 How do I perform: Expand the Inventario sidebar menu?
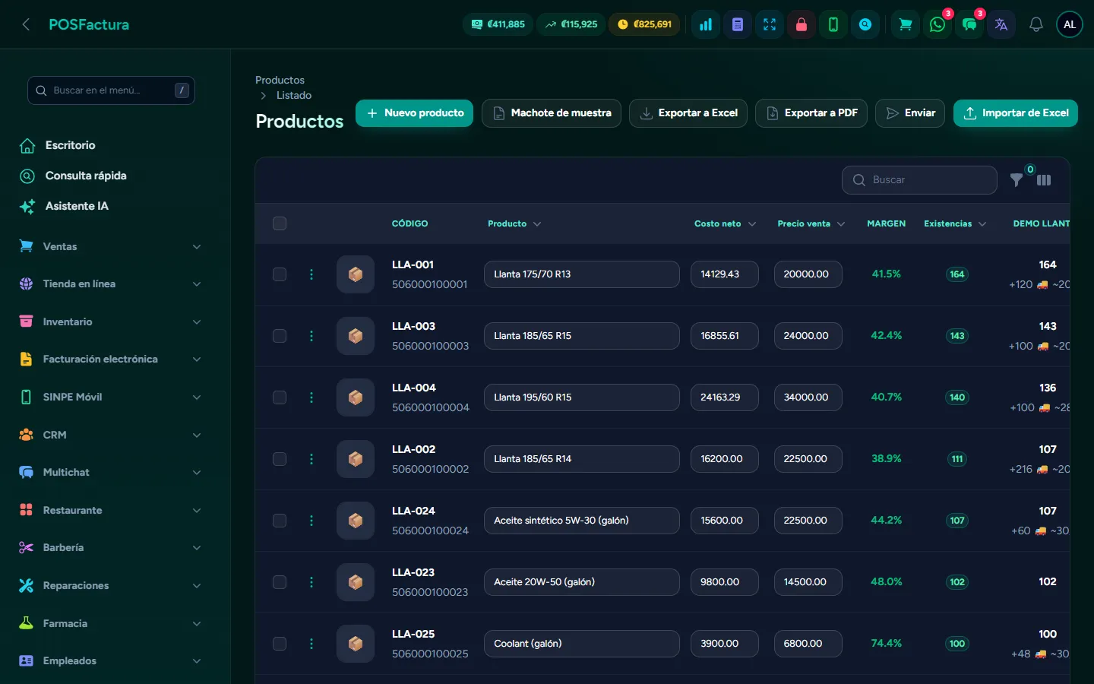coord(111,321)
